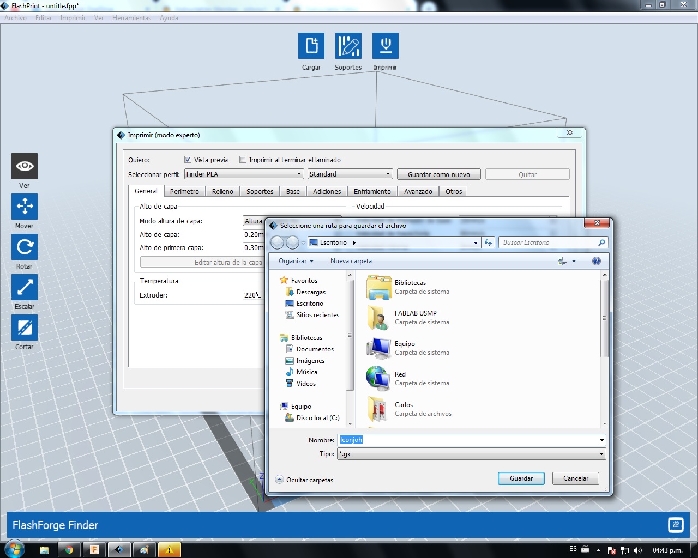The height and width of the screenshot is (558, 698).
Task: Select Documentos under Bibliotecas
Action: tap(310, 349)
